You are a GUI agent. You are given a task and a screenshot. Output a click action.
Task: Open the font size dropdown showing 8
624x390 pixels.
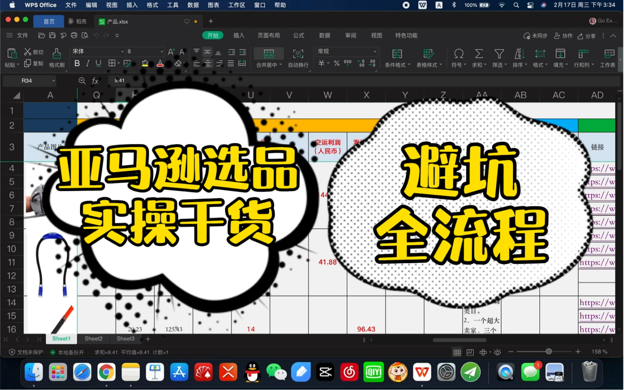[x=162, y=52]
